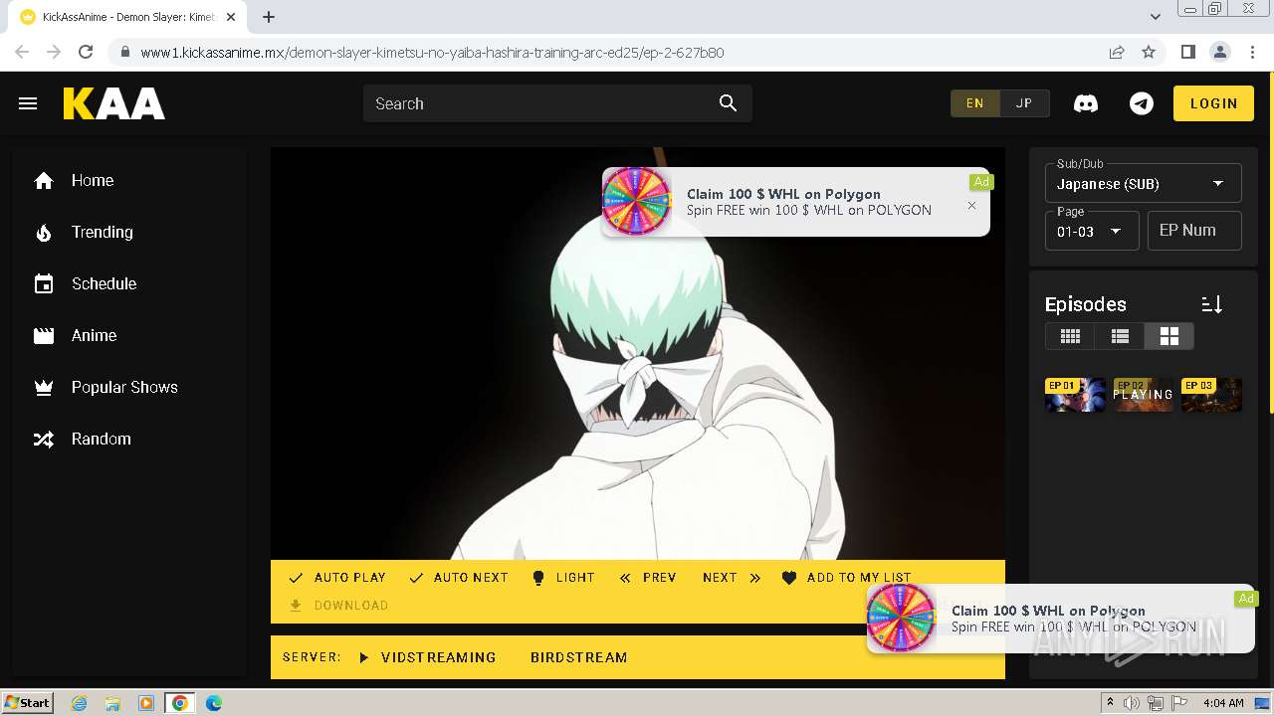Open Internet Explorer from taskbar

click(x=79, y=703)
